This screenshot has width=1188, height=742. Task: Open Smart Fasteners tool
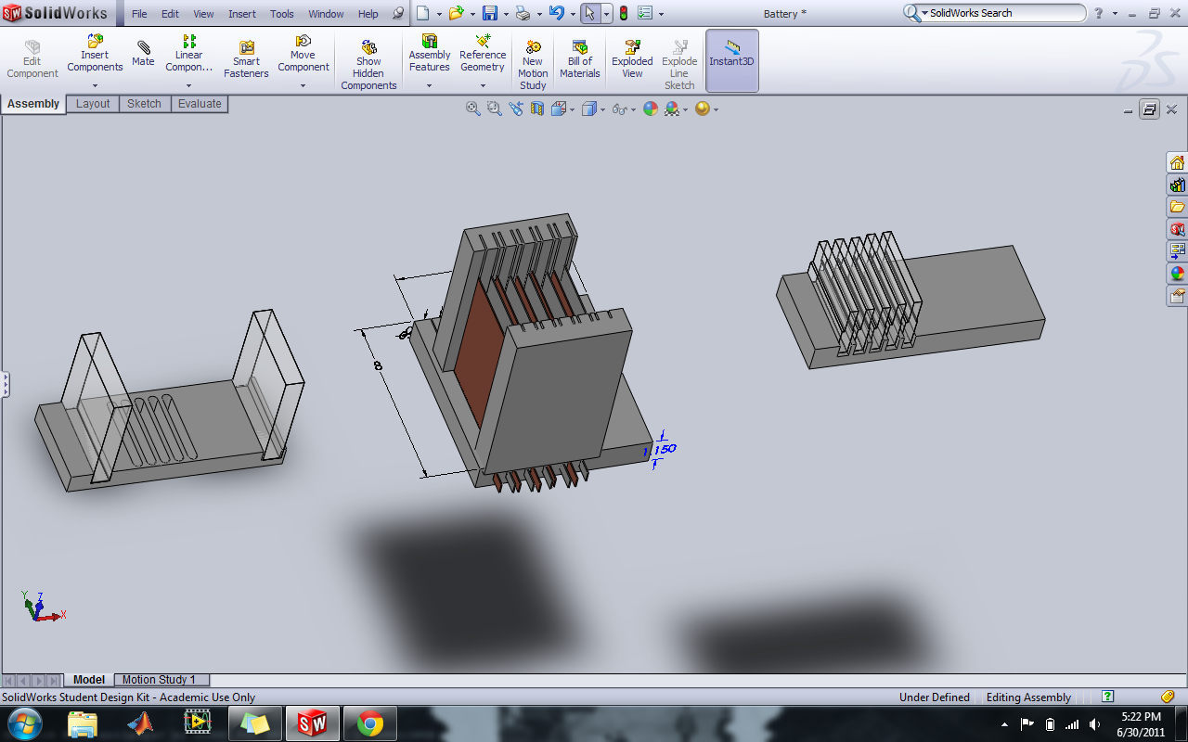click(246, 58)
